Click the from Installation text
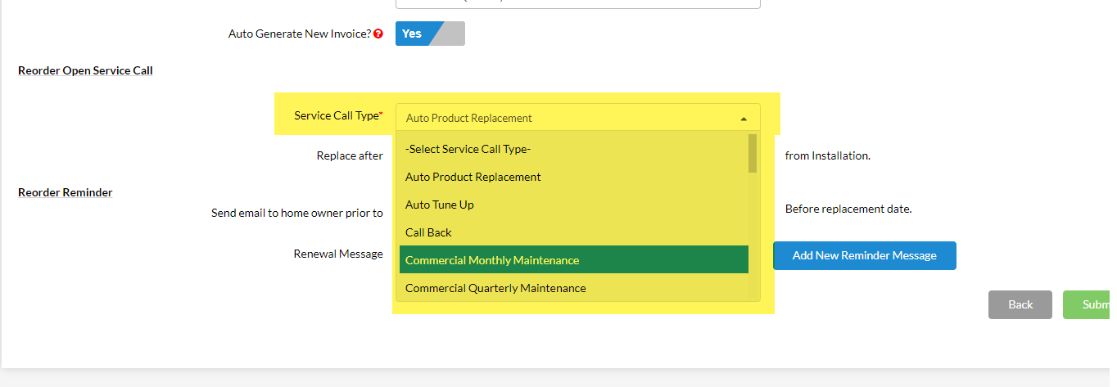Screen dimensions: 1117x387 tap(828, 155)
